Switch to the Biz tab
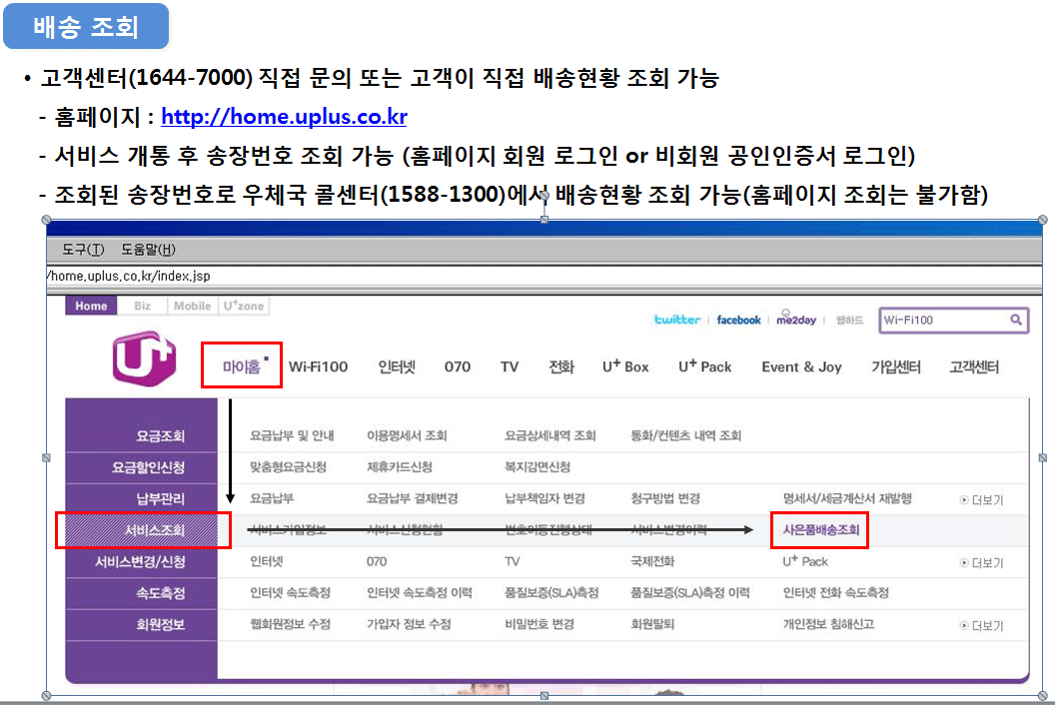The height and width of the screenshot is (705, 1055). 142,306
